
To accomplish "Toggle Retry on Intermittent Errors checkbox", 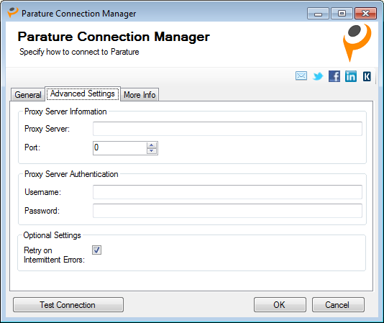I will click(x=96, y=250).
